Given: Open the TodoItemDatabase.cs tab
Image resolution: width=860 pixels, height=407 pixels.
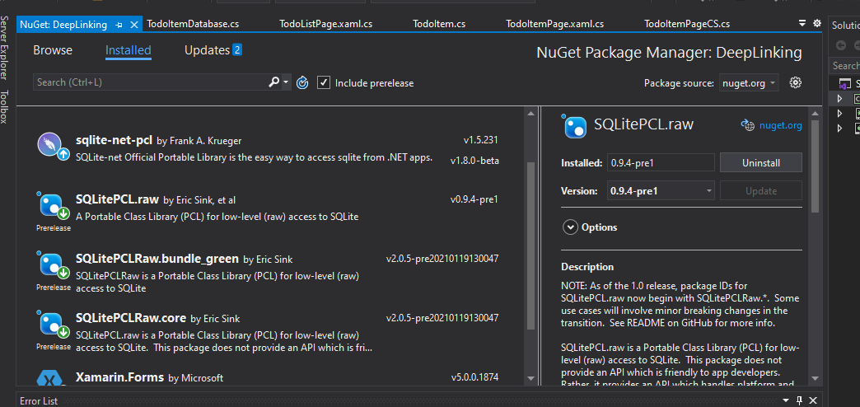Looking at the screenshot, I should click(193, 24).
